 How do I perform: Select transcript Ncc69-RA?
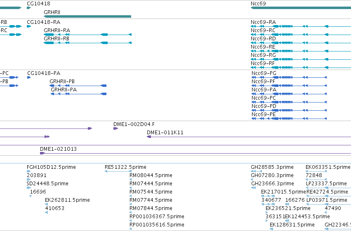tap(263, 22)
